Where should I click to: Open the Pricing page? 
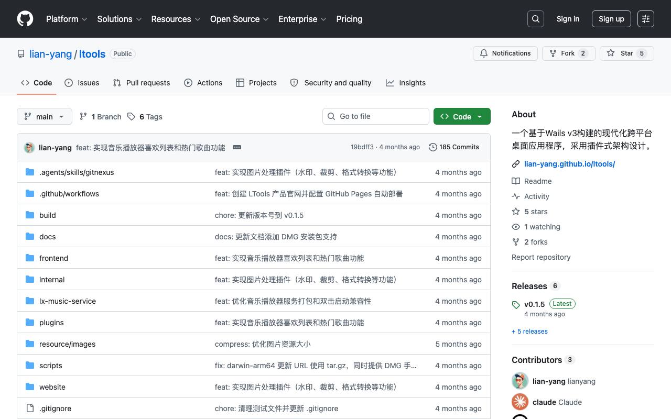point(349,19)
